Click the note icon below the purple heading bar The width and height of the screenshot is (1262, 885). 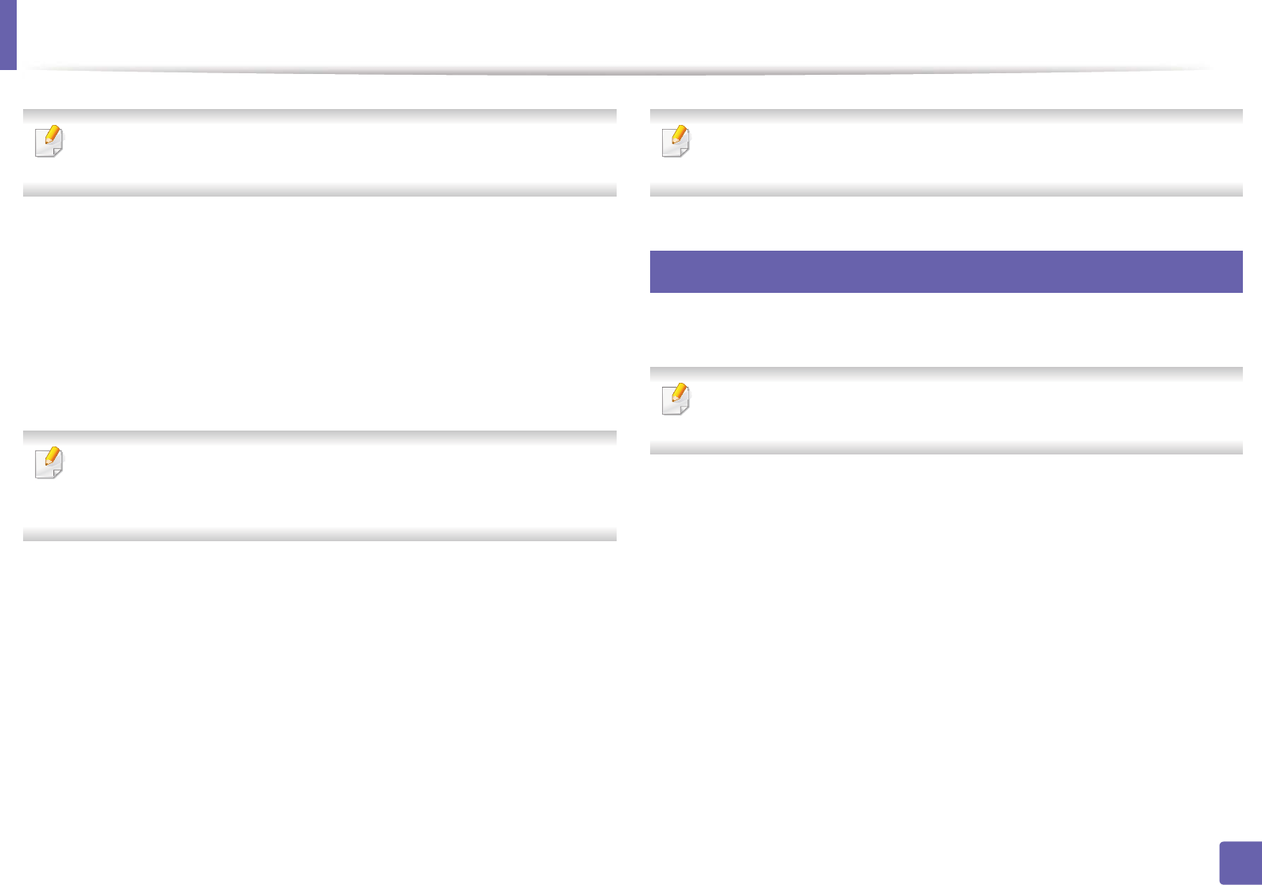pos(676,400)
